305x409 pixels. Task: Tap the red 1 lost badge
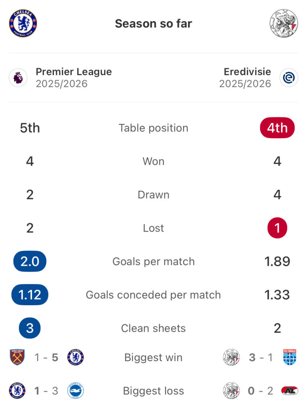coord(277,228)
